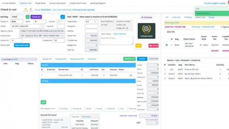Tick the Next Rounds checkbox
Image resolution: width=229 pixels, height=129 pixels.
[x=71, y=109]
